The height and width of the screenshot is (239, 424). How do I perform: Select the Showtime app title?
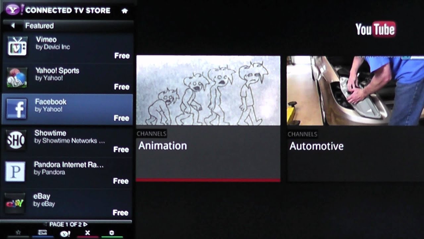point(50,133)
